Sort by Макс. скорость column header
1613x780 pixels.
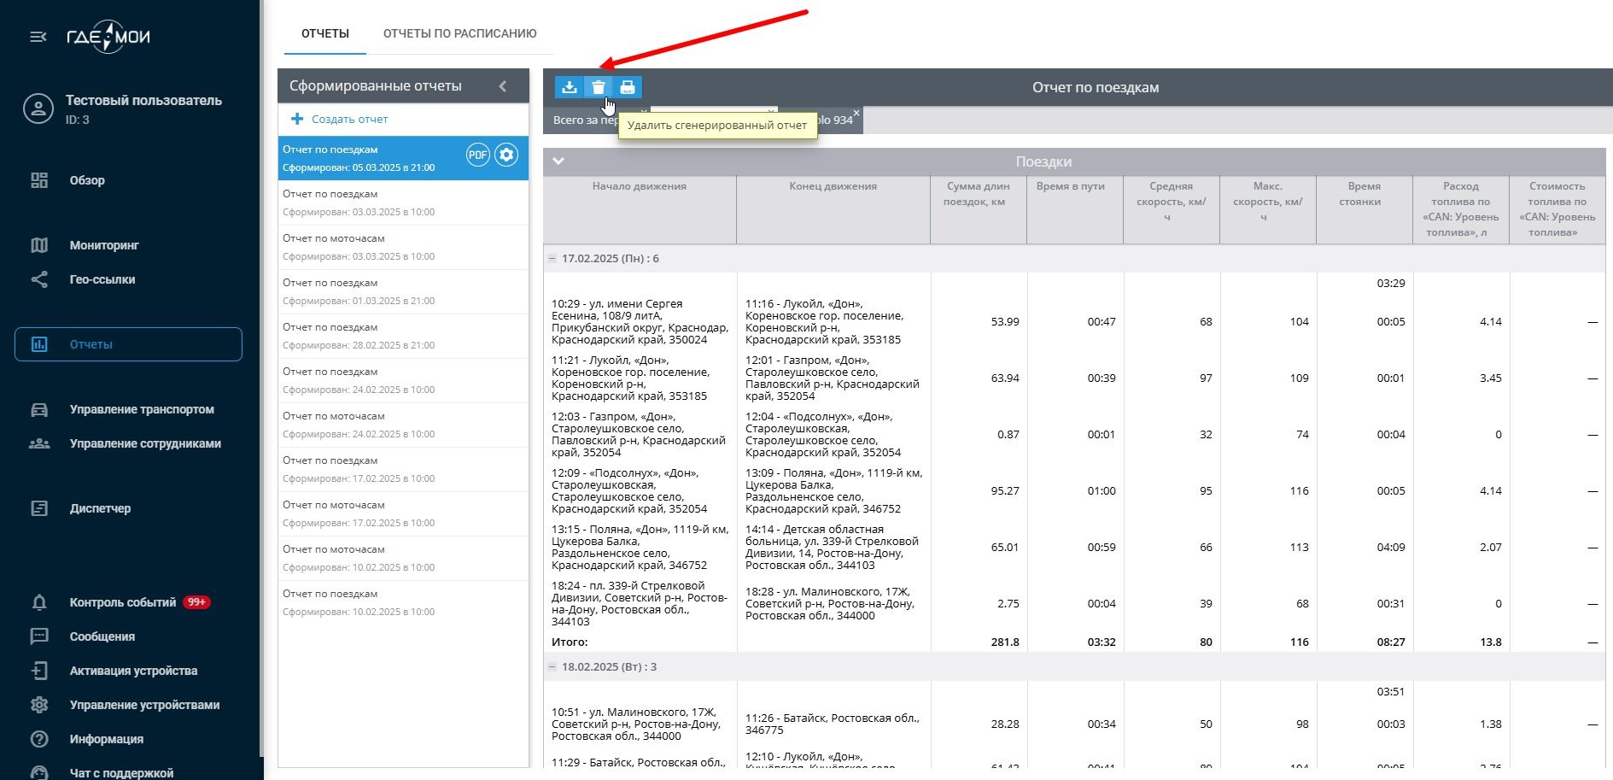pyautogui.click(x=1267, y=202)
